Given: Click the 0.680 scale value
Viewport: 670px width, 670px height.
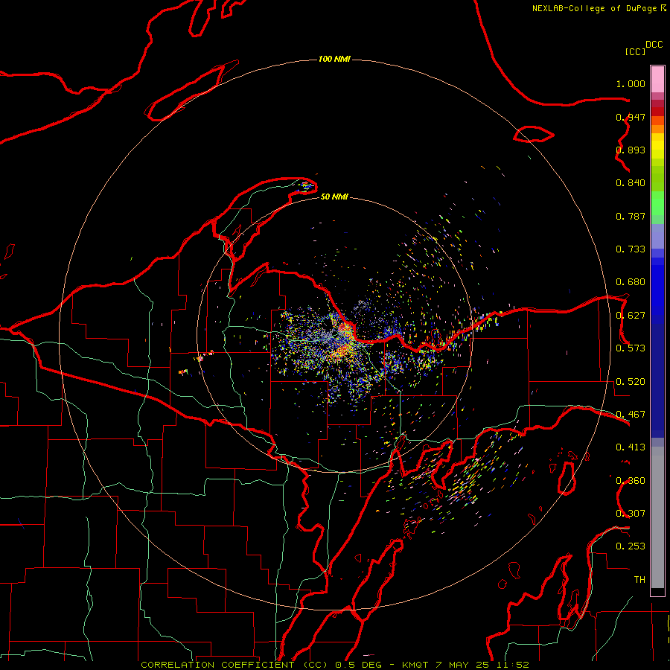Looking at the screenshot, I should (x=631, y=282).
